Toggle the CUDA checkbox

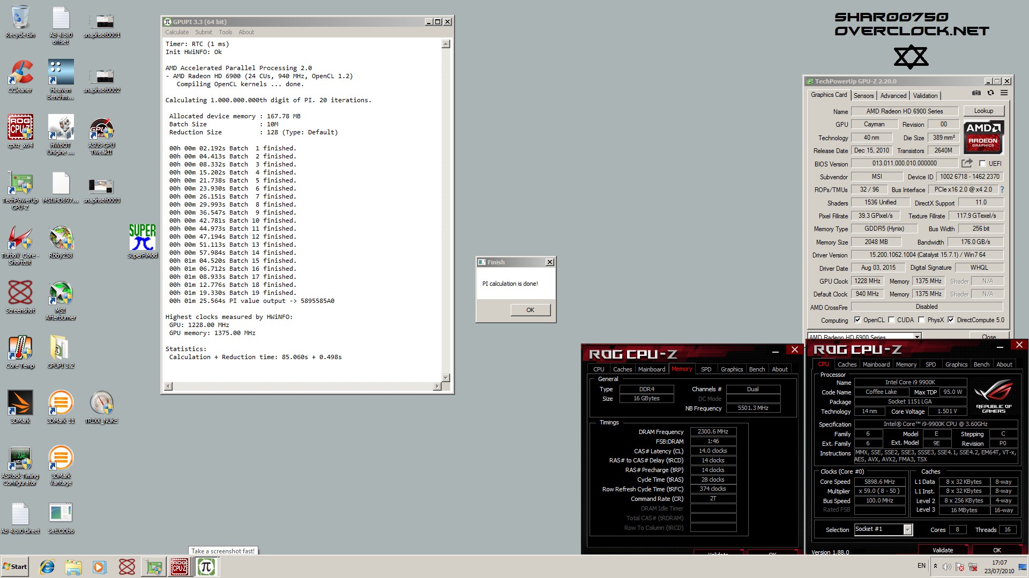pyautogui.click(x=891, y=320)
